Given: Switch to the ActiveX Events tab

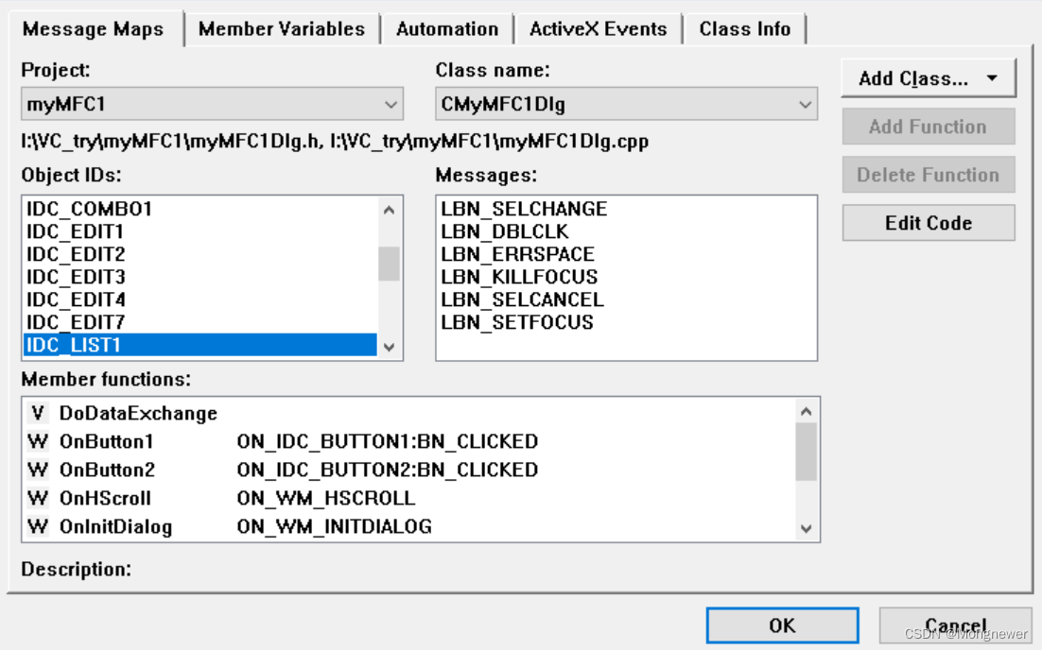Looking at the screenshot, I should [x=596, y=28].
